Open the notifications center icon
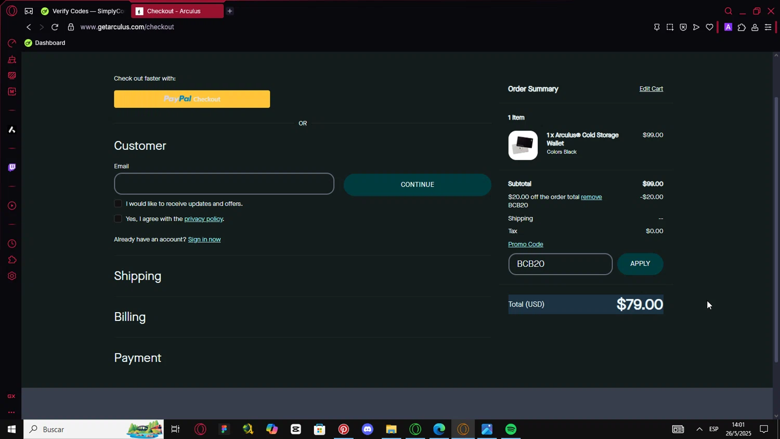This screenshot has height=439, width=780. coord(764,429)
